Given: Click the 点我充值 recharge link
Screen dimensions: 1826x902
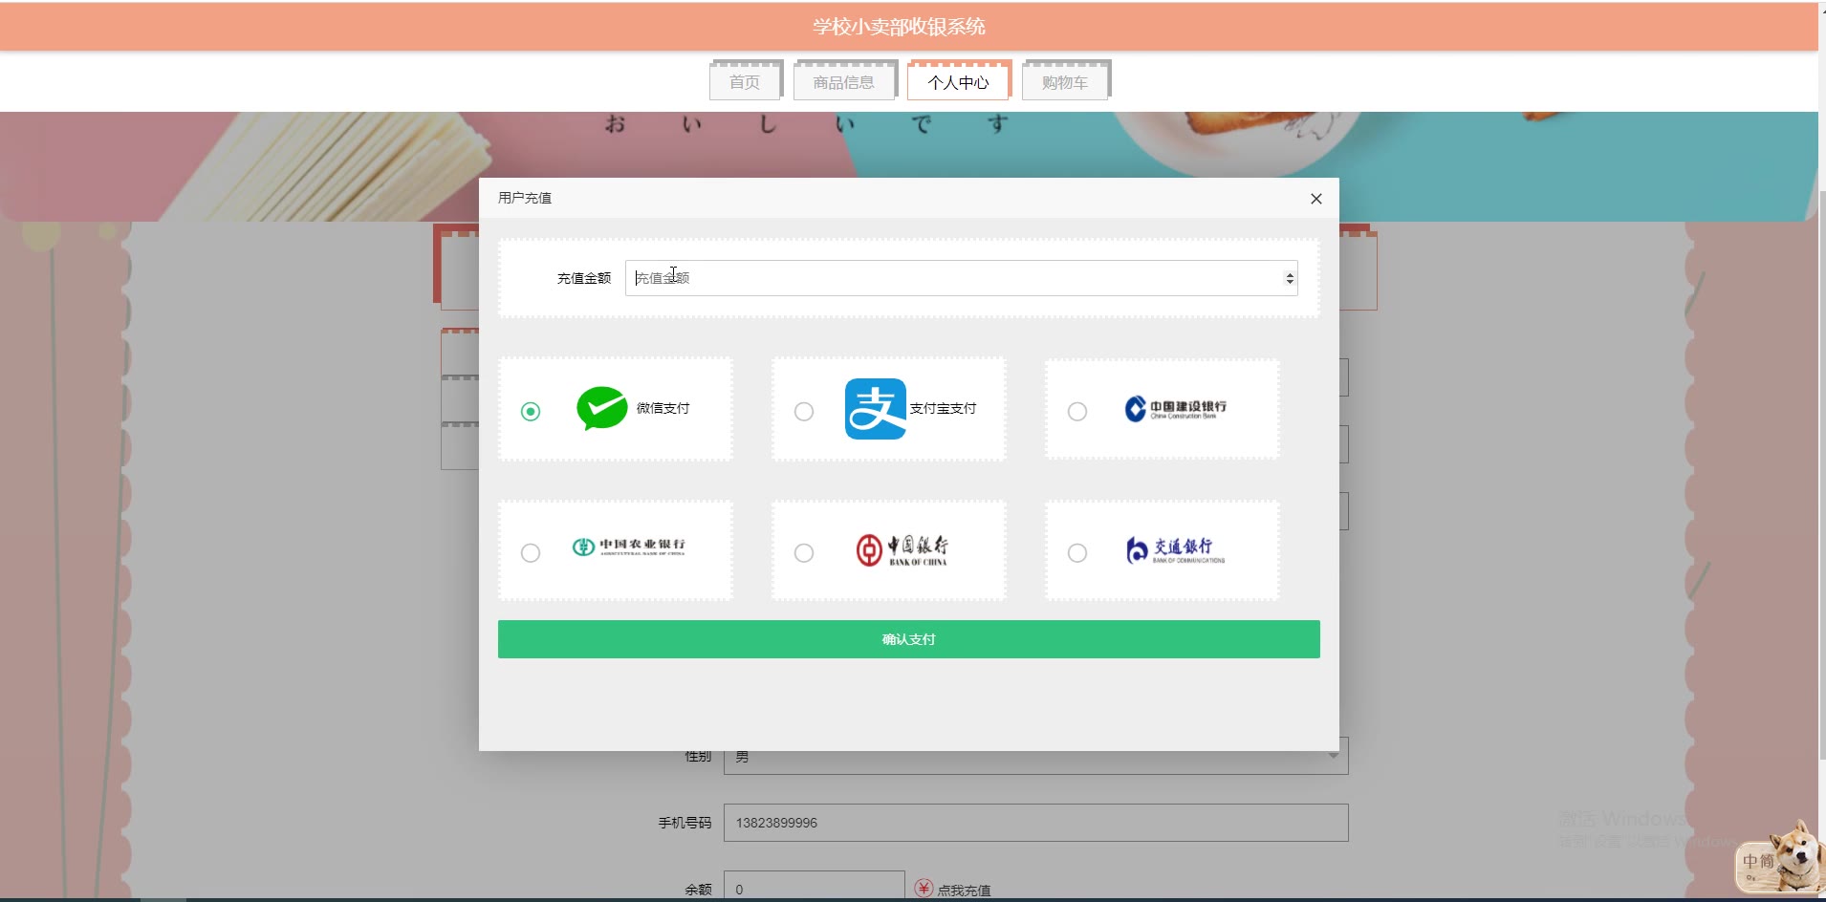Looking at the screenshot, I should (x=964, y=890).
